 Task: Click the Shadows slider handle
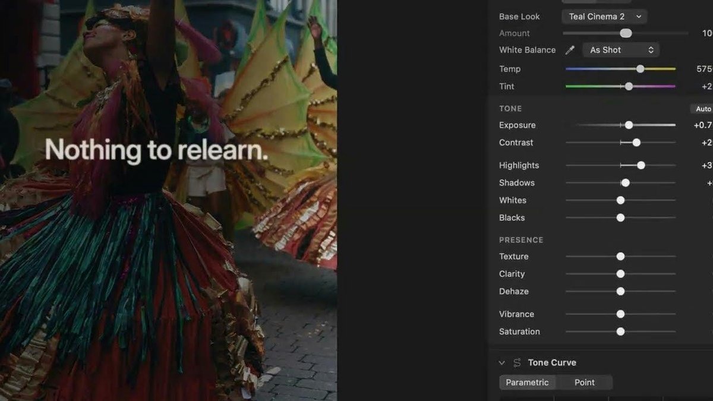point(625,183)
